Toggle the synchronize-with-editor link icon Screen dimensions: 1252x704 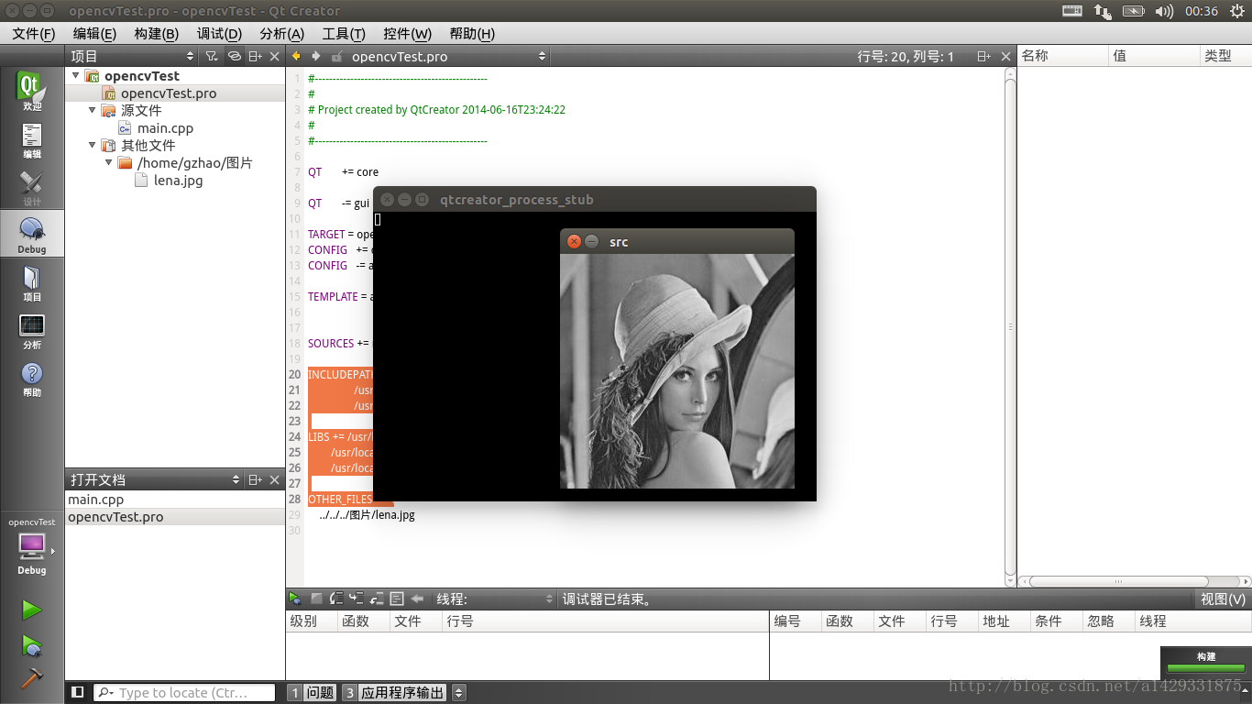click(234, 57)
